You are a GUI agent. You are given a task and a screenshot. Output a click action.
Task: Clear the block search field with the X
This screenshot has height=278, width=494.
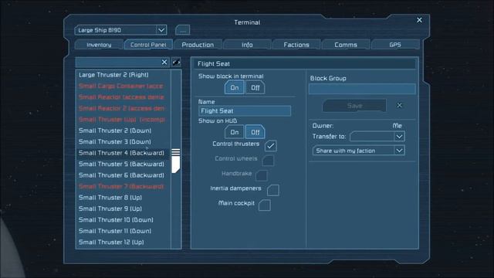click(164, 62)
